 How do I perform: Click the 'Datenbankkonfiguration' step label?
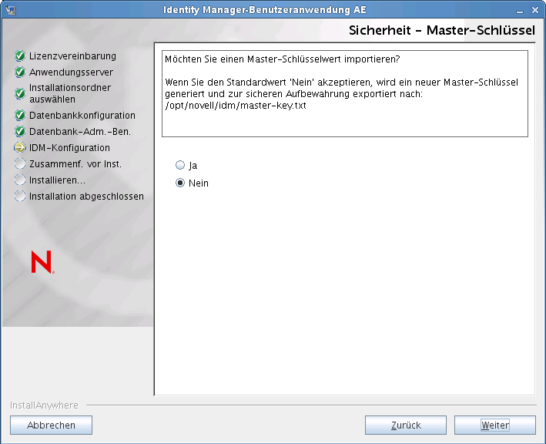click(82, 116)
